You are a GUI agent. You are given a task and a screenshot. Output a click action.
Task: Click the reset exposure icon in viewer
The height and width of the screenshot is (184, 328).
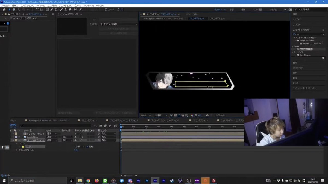click(x=196, y=115)
